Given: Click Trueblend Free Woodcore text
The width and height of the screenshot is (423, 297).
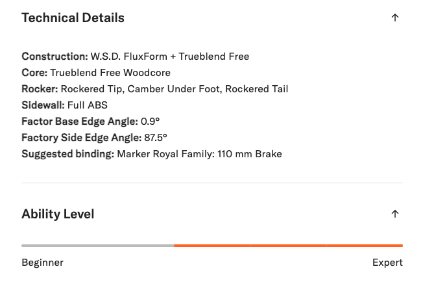Looking at the screenshot, I should click(110, 73).
